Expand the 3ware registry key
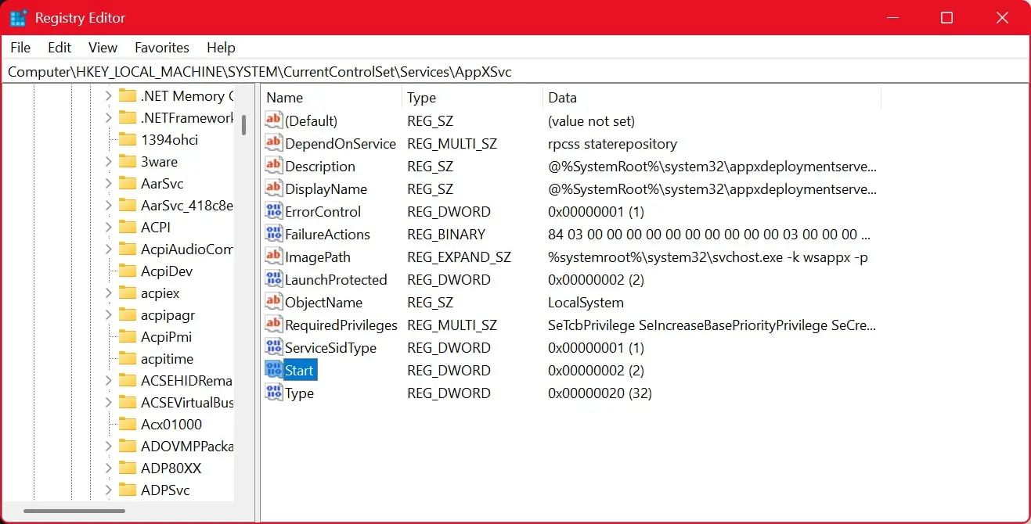1031x524 pixels. (x=109, y=161)
